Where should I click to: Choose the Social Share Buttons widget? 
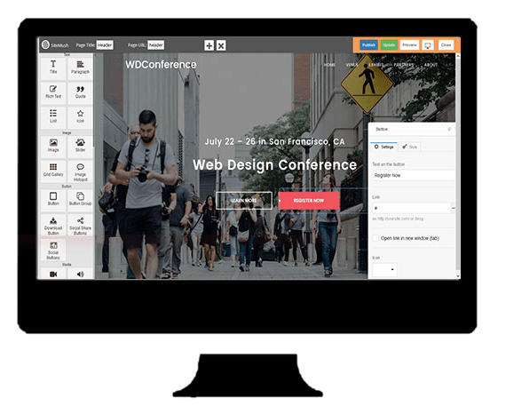pyautogui.click(x=80, y=225)
